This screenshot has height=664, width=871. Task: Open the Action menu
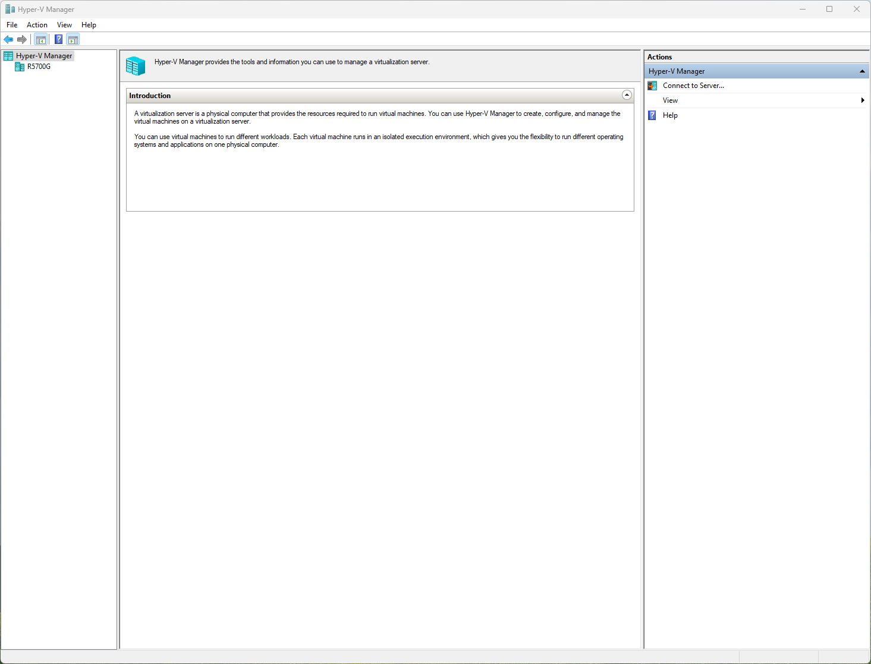point(37,25)
